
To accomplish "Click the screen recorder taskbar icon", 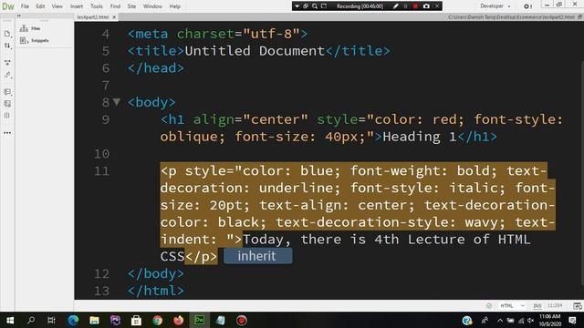I will (x=241, y=320).
